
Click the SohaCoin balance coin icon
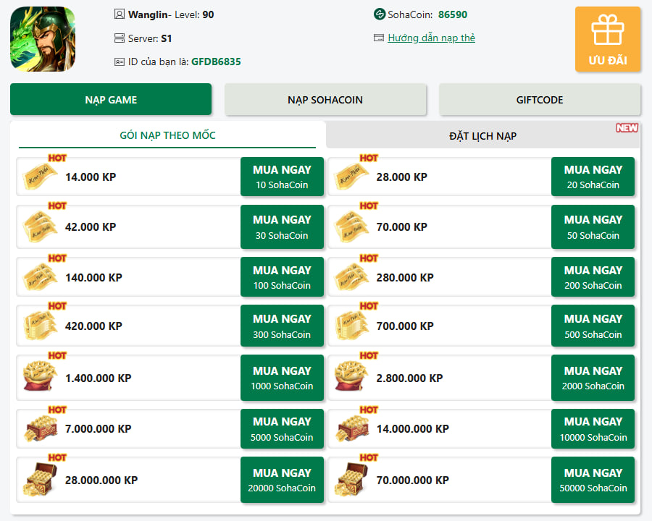click(x=379, y=14)
